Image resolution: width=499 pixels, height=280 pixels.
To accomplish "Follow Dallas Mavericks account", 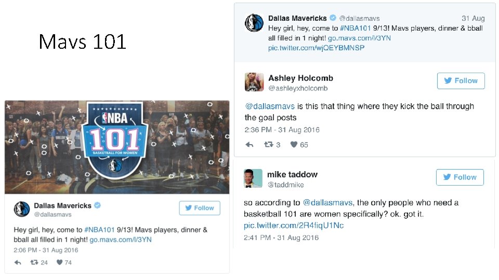I will coord(200,208).
